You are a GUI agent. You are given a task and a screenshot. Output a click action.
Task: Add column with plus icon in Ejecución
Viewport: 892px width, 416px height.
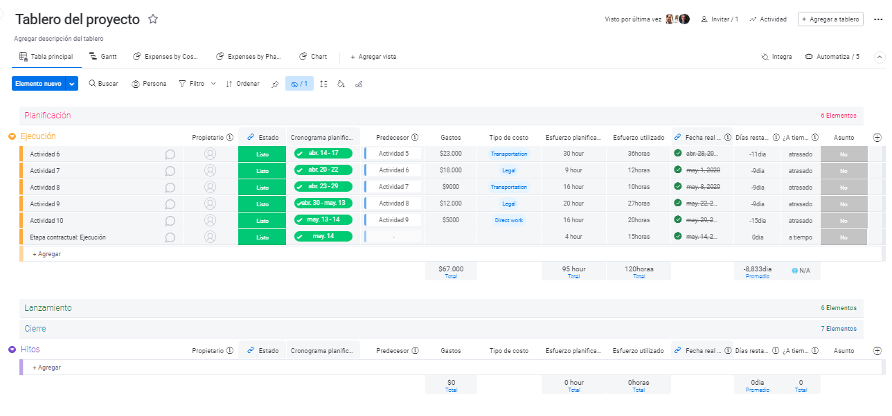877,138
